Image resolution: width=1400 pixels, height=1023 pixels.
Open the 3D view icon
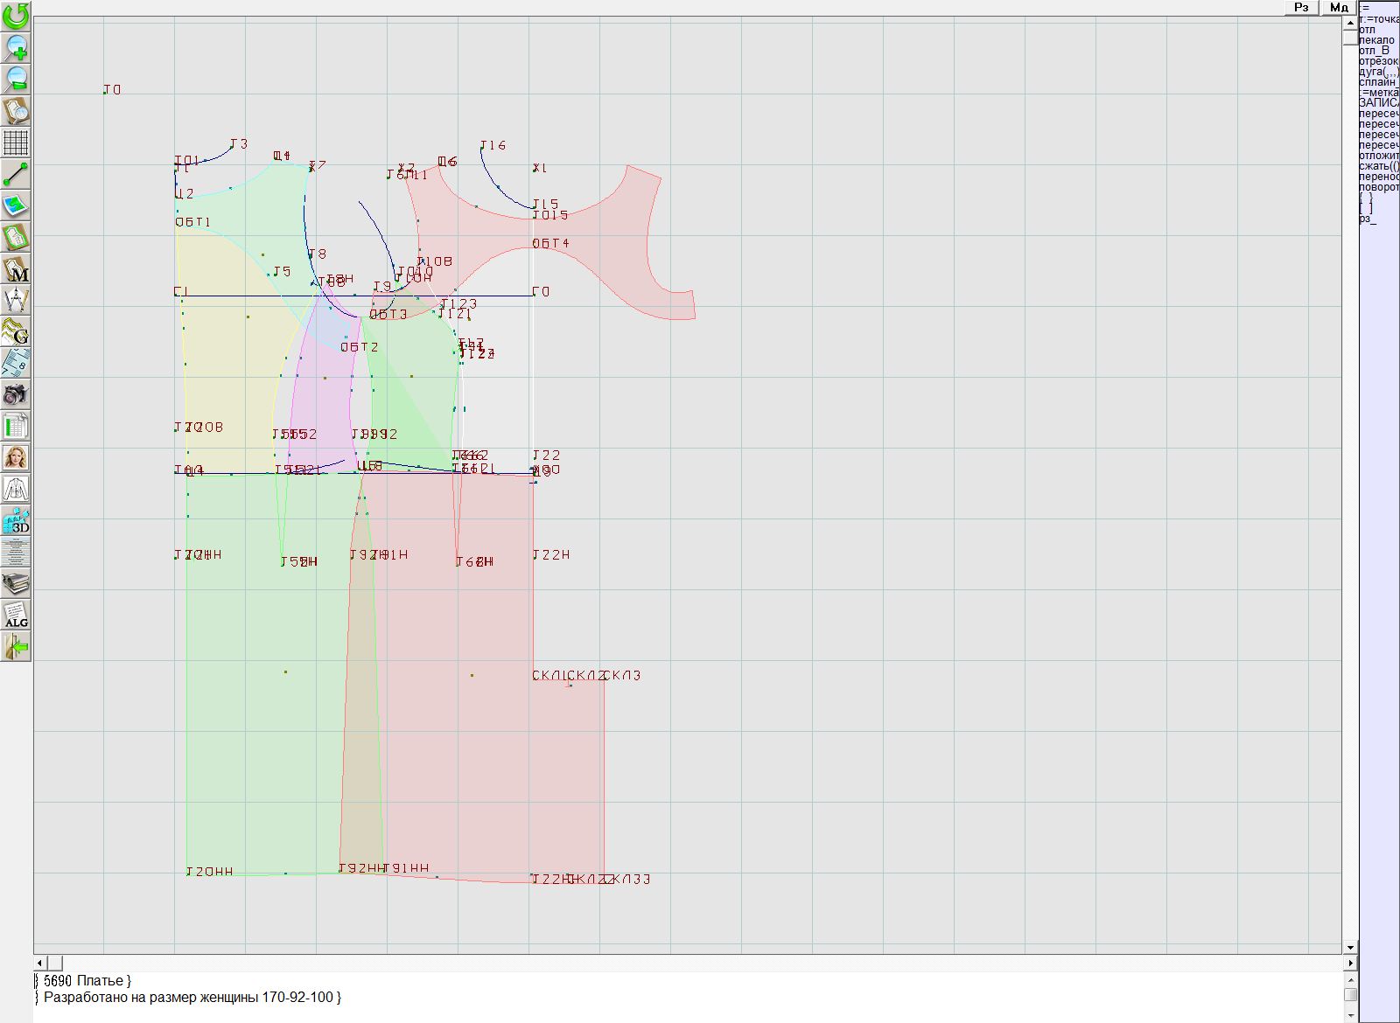[x=16, y=520]
